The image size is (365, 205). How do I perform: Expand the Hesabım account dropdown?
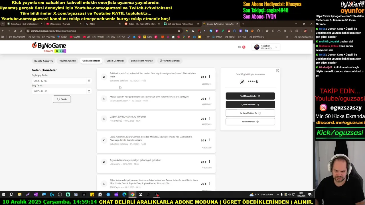point(266,47)
